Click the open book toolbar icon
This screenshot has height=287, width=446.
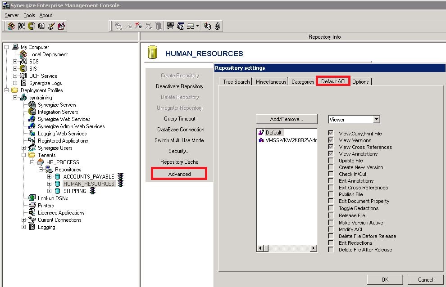pyautogui.click(x=41, y=26)
